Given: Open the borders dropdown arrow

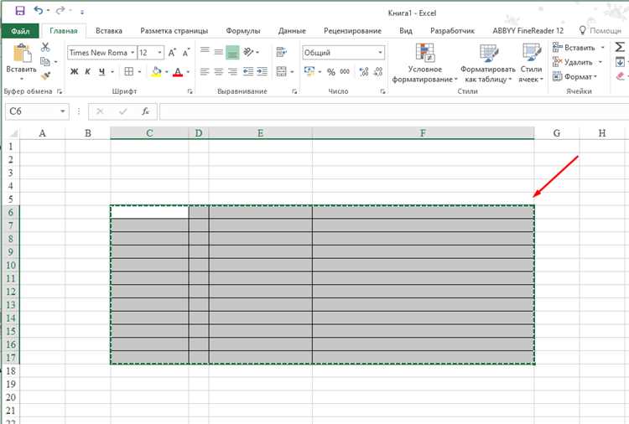Looking at the screenshot, I should (139, 72).
